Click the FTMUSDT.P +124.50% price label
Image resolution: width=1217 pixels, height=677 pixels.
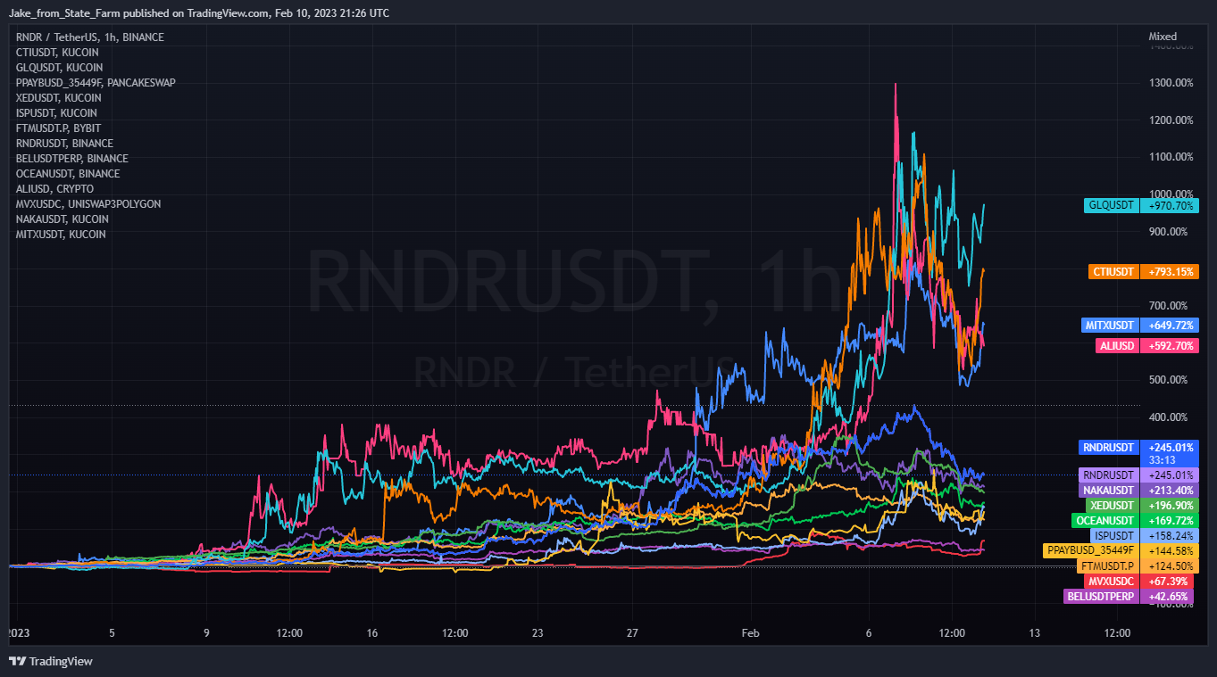[x=1138, y=566]
